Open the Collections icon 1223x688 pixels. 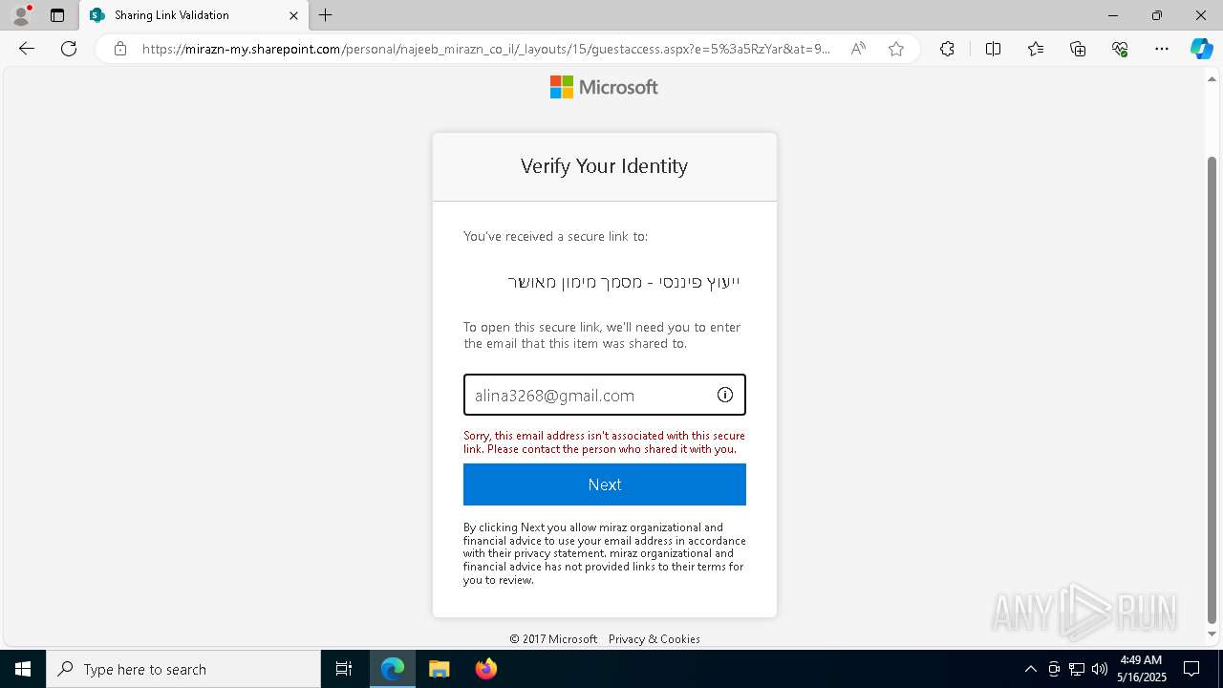point(1078,49)
